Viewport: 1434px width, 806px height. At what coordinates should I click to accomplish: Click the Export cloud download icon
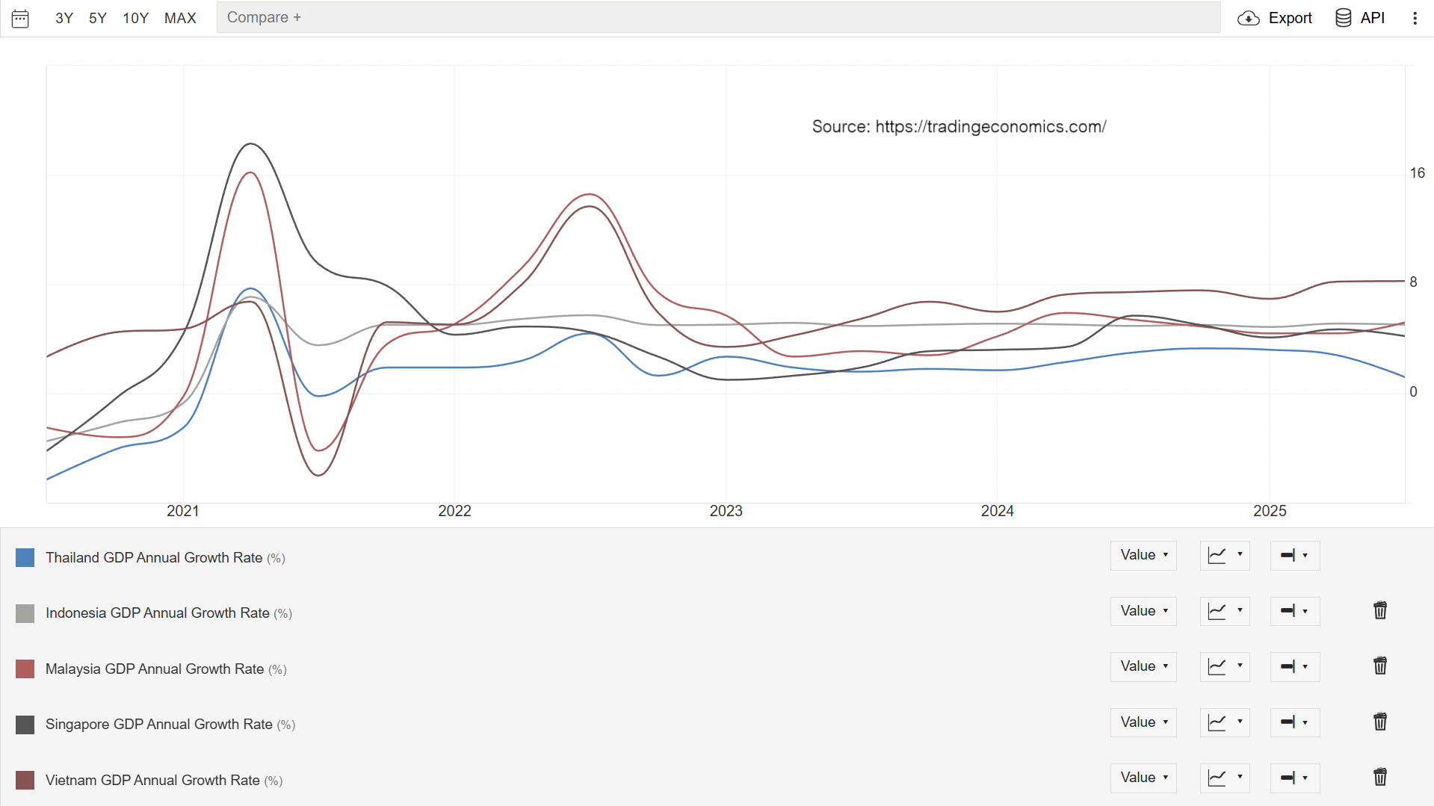[x=1248, y=18]
